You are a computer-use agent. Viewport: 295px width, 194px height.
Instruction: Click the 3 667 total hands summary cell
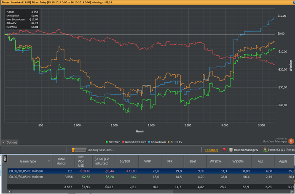point(68,187)
